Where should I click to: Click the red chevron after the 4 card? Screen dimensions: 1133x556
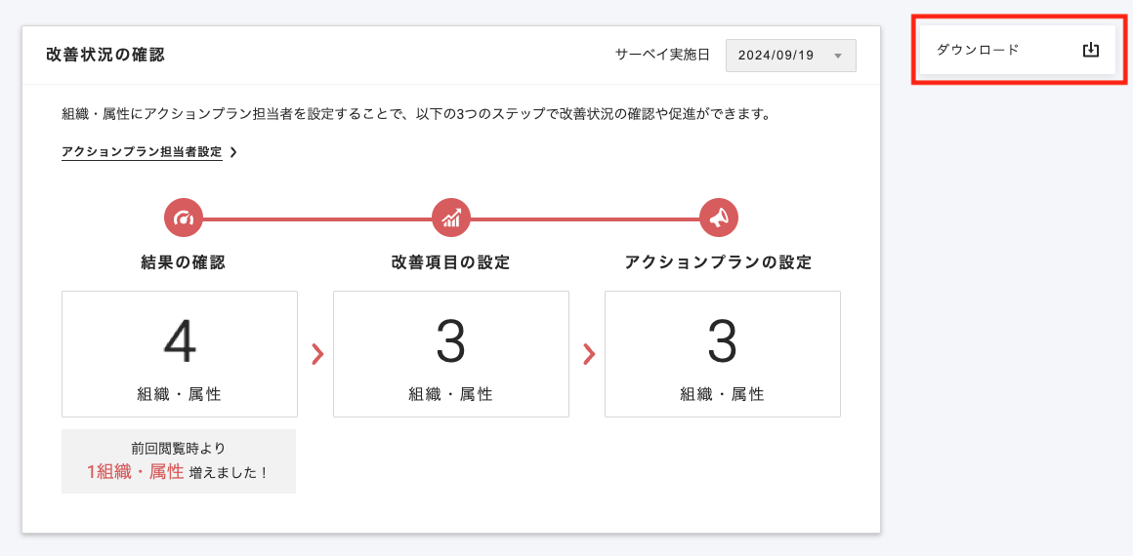click(x=316, y=354)
